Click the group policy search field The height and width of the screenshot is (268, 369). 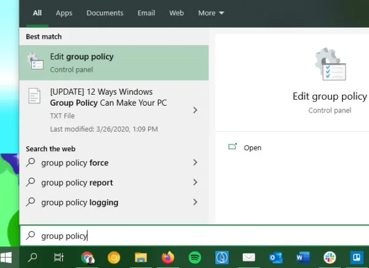(x=194, y=235)
